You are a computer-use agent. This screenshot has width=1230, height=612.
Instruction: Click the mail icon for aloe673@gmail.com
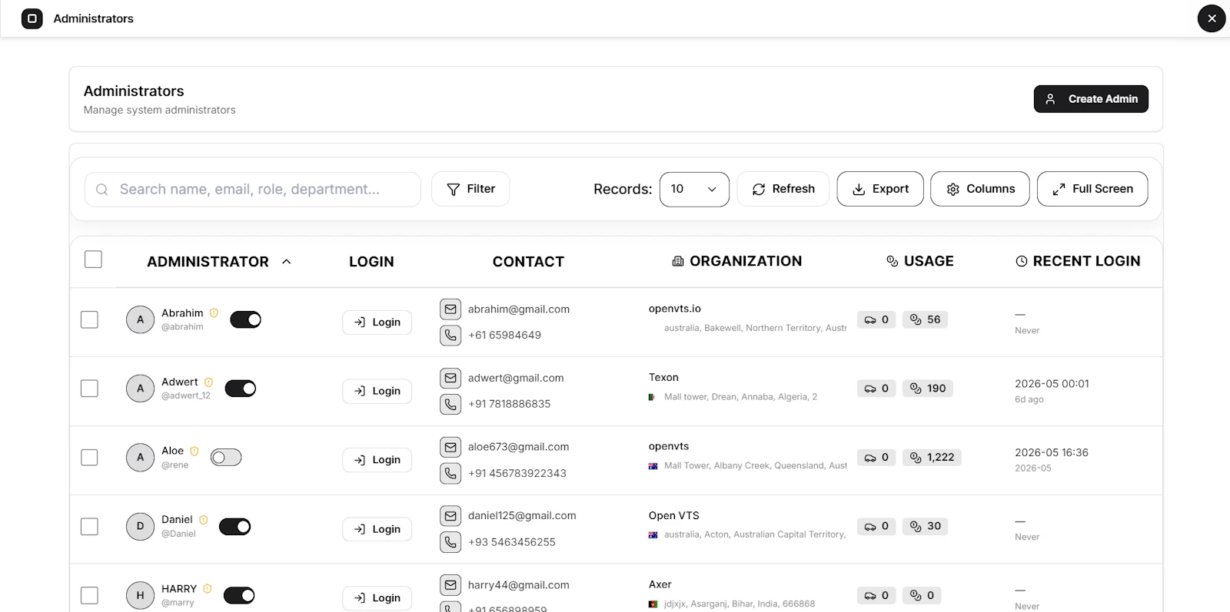pyautogui.click(x=450, y=447)
